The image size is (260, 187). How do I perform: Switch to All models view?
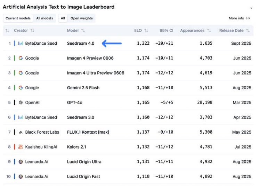click(44, 18)
